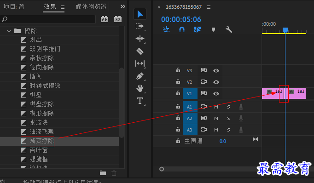Enable voice-over record on A1
This screenshot has width=314, height=183.
pyautogui.click(x=241, y=107)
